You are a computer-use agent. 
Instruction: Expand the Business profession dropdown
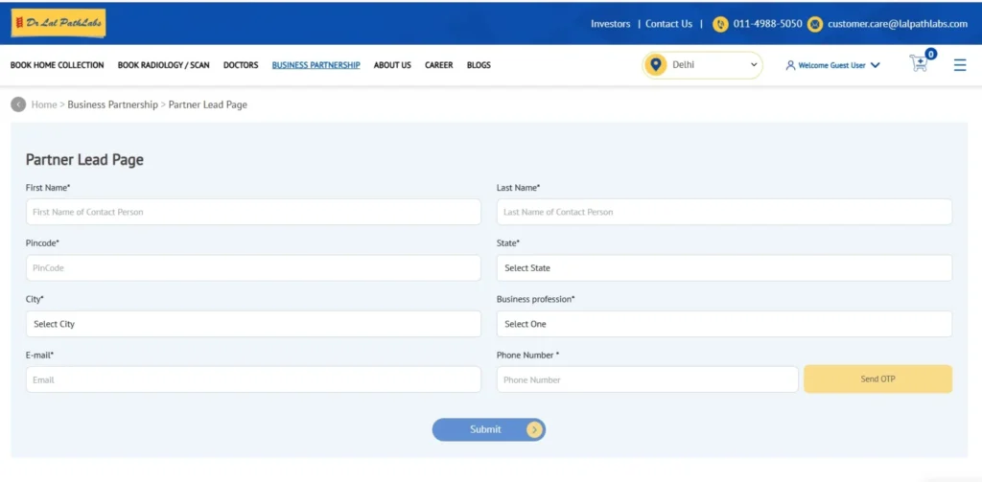(x=723, y=324)
